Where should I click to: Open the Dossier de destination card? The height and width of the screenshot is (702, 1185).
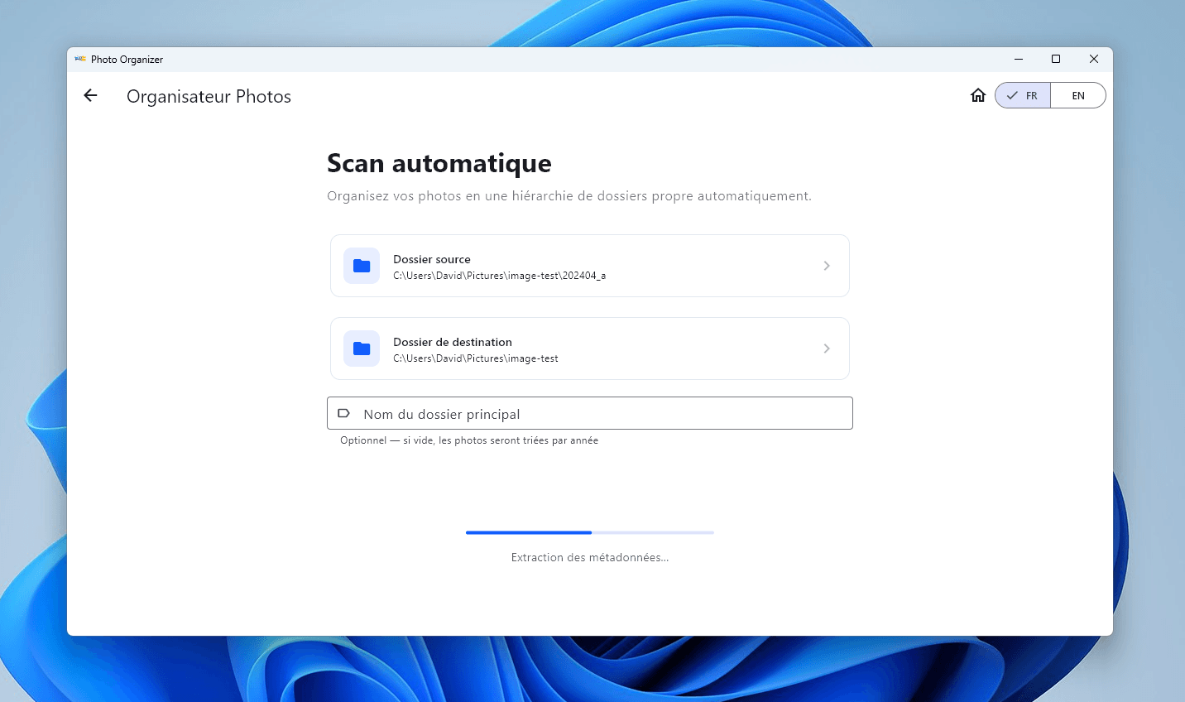(x=589, y=349)
